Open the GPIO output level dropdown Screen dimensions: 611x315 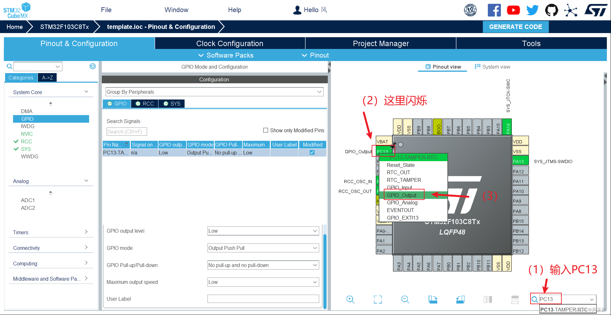[x=263, y=231]
